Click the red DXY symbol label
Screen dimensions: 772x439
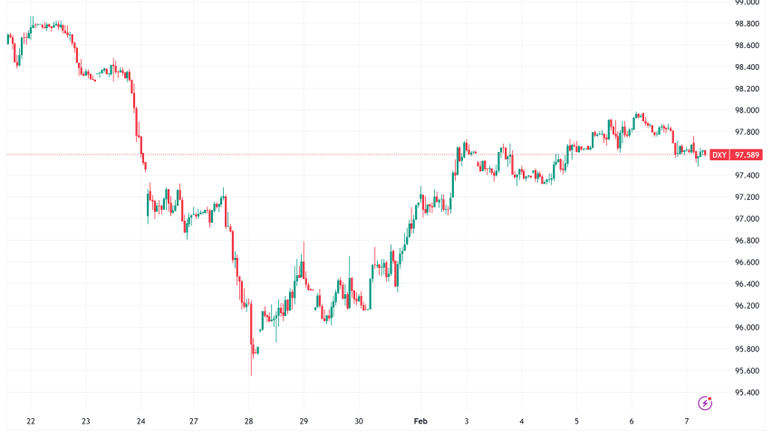(719, 155)
